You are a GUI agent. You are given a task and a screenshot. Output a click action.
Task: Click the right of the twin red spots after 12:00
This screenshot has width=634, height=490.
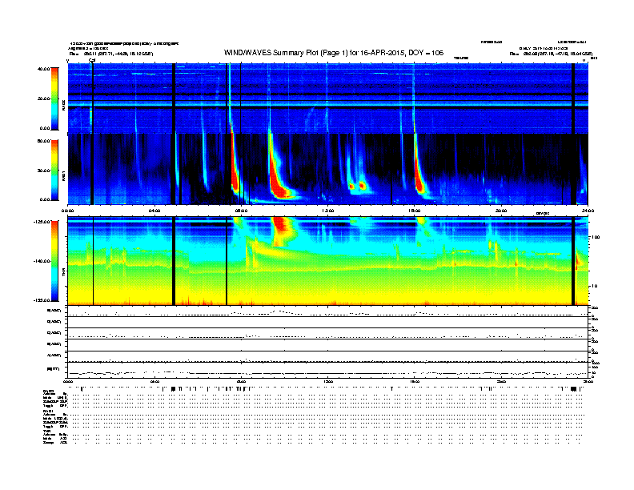click(x=363, y=186)
